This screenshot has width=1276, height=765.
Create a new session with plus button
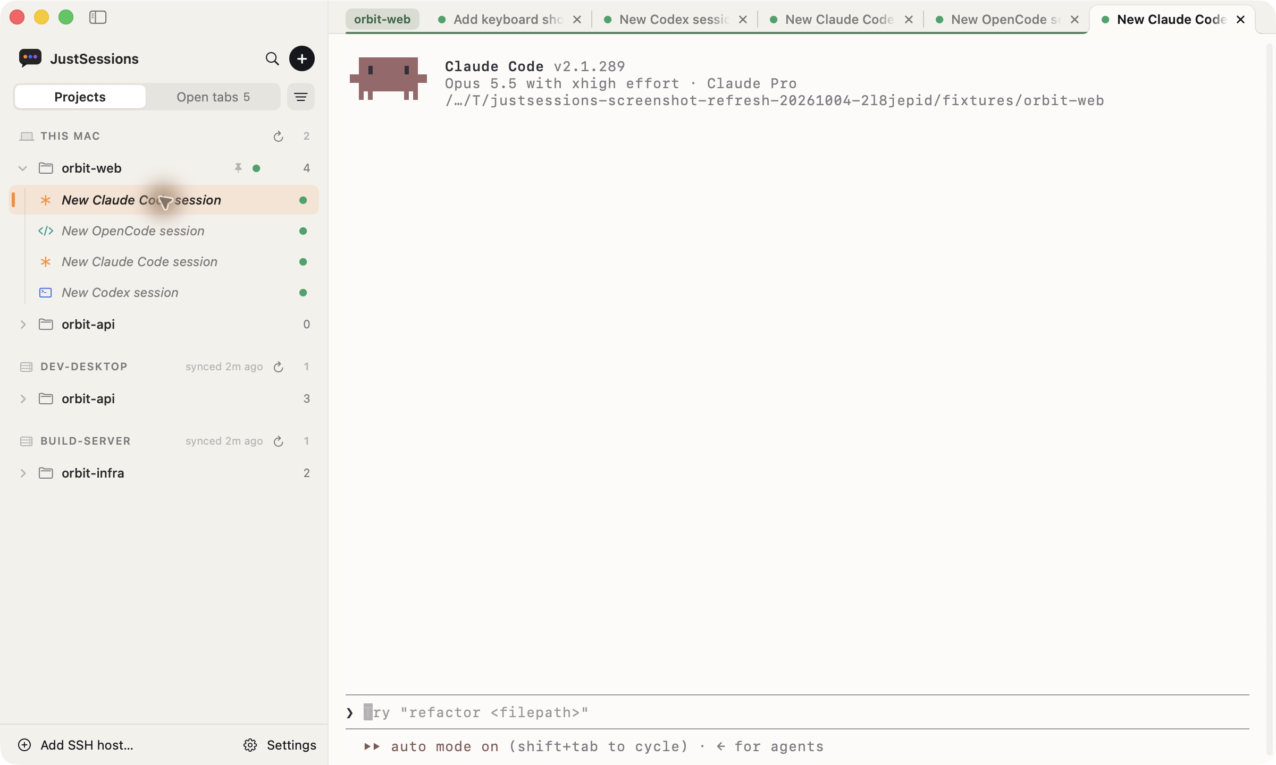[302, 58]
